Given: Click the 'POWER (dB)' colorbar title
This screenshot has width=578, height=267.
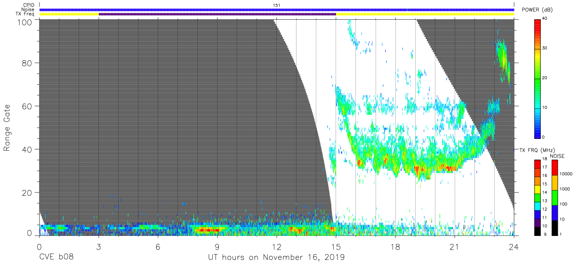Looking at the screenshot, I should point(537,10).
